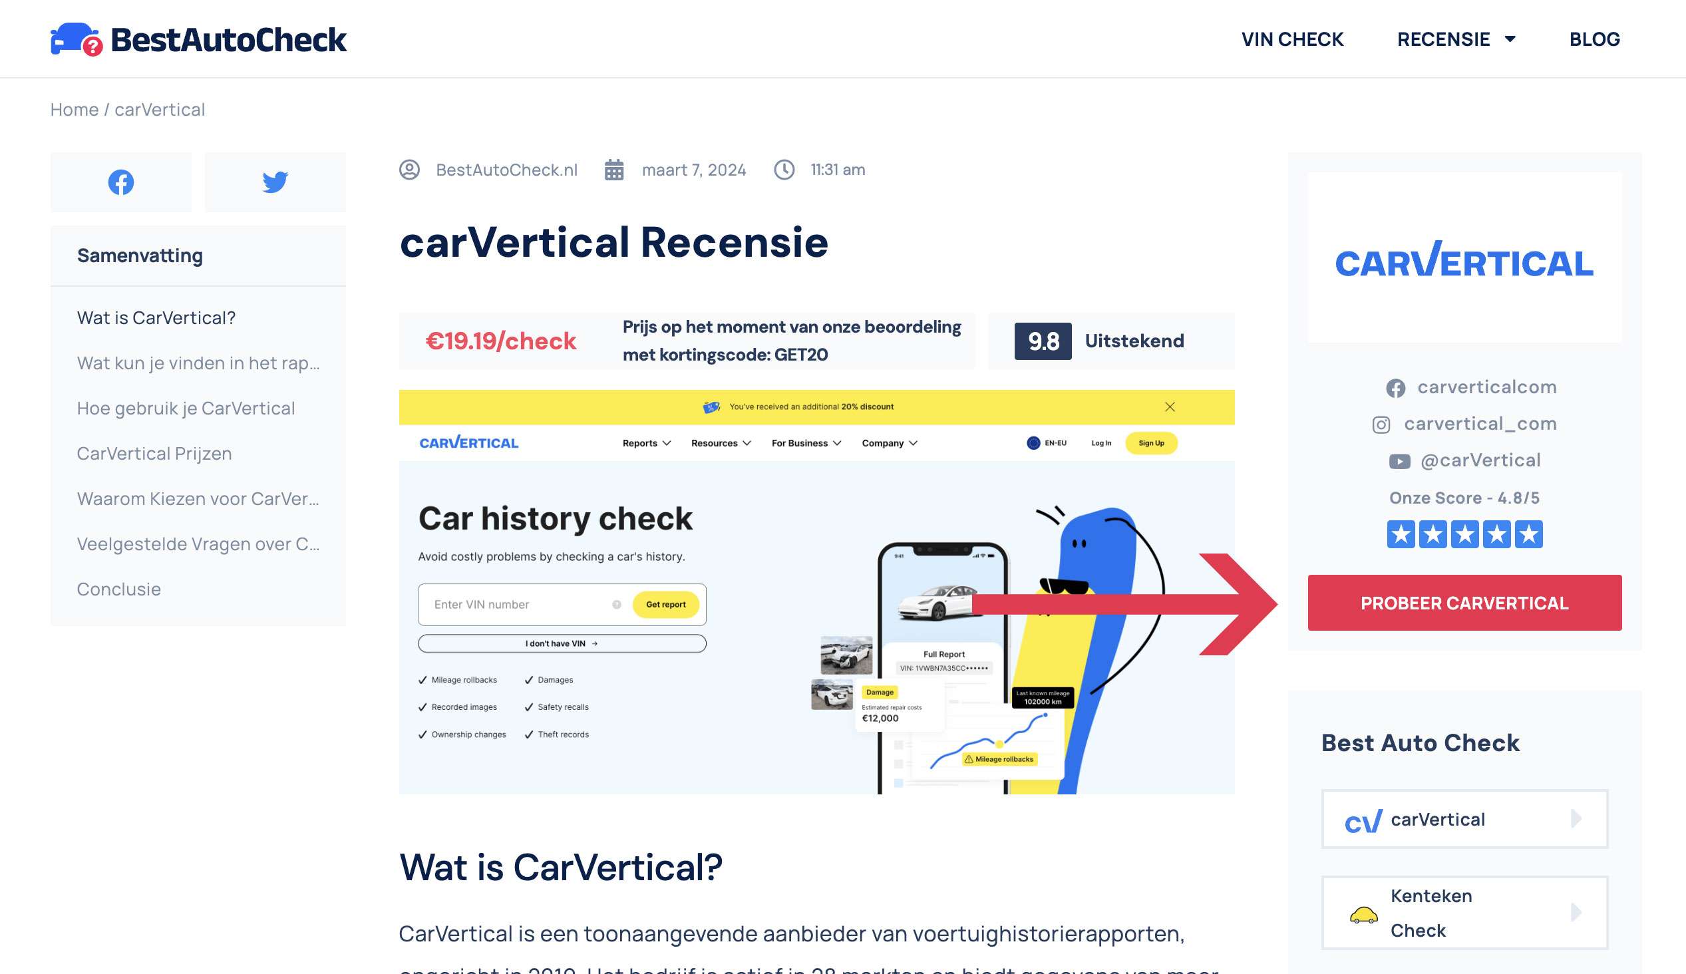Jump to 'CarVertical Prijzen' section
This screenshot has height=974, width=1686.
(154, 454)
